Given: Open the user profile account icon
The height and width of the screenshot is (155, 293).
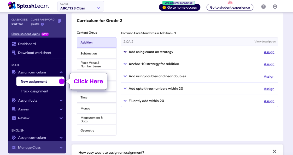Looking at the screenshot, I should point(275,7).
